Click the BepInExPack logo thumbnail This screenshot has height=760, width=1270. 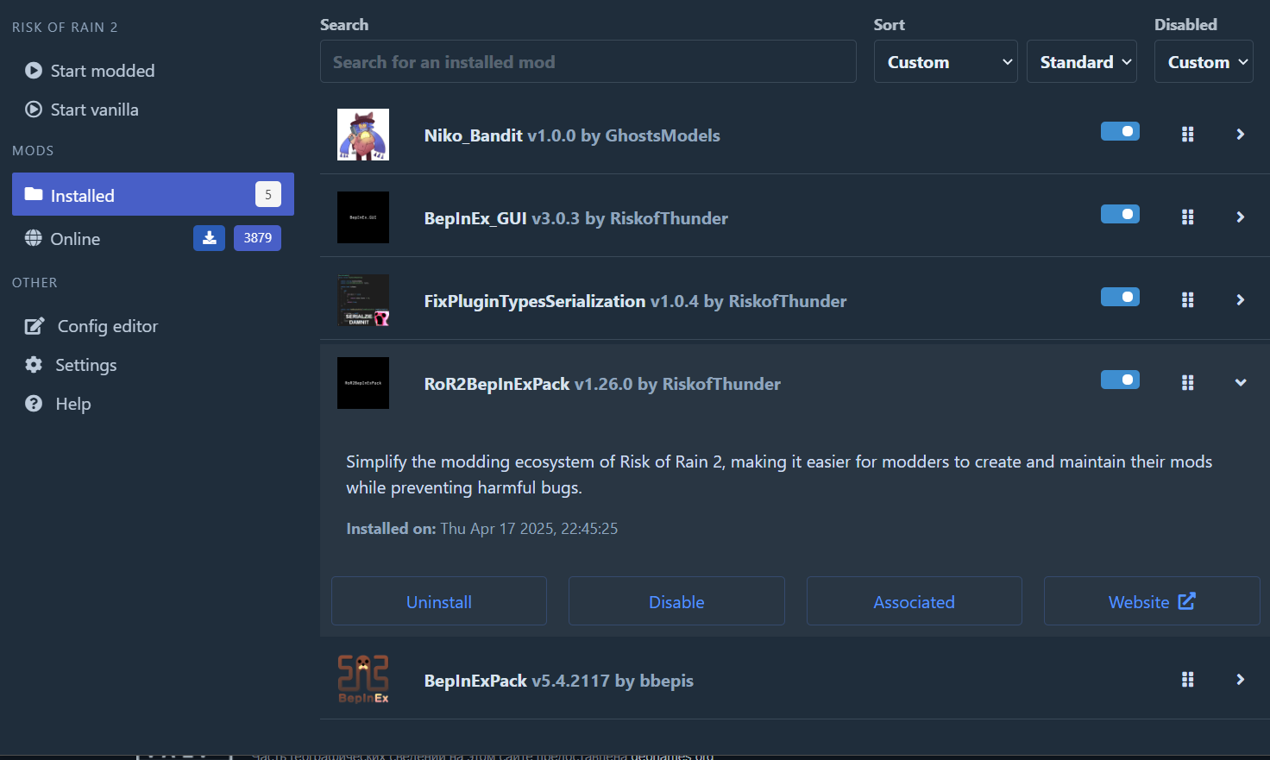pyautogui.click(x=363, y=680)
